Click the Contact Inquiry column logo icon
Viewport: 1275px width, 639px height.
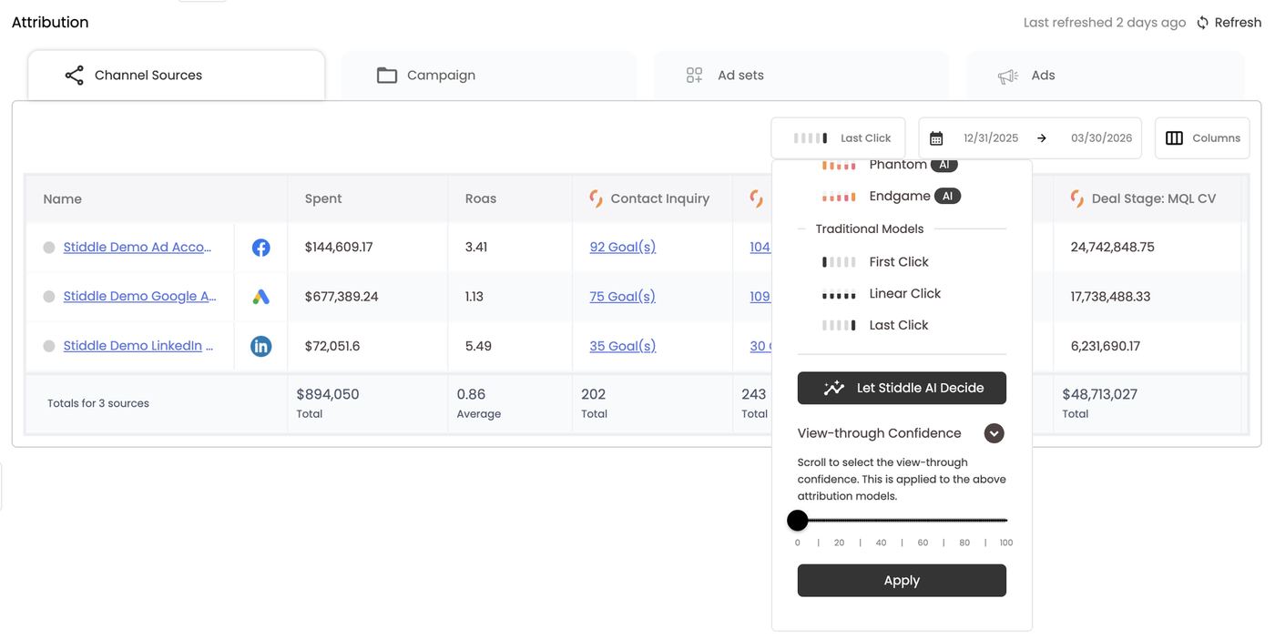pos(597,198)
